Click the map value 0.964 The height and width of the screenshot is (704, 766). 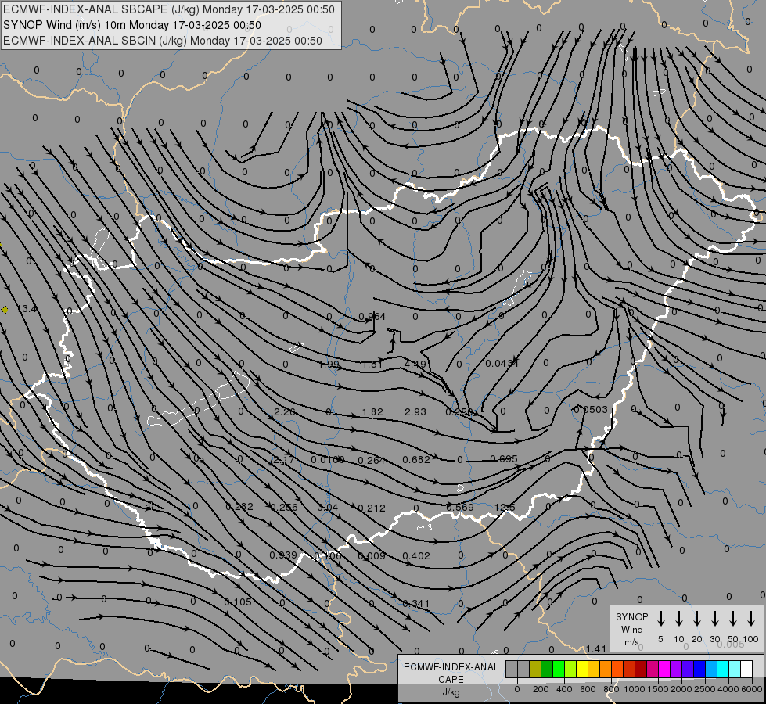[x=372, y=317]
